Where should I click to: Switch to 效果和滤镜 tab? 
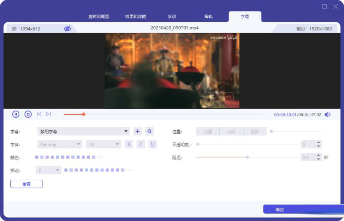pos(135,16)
